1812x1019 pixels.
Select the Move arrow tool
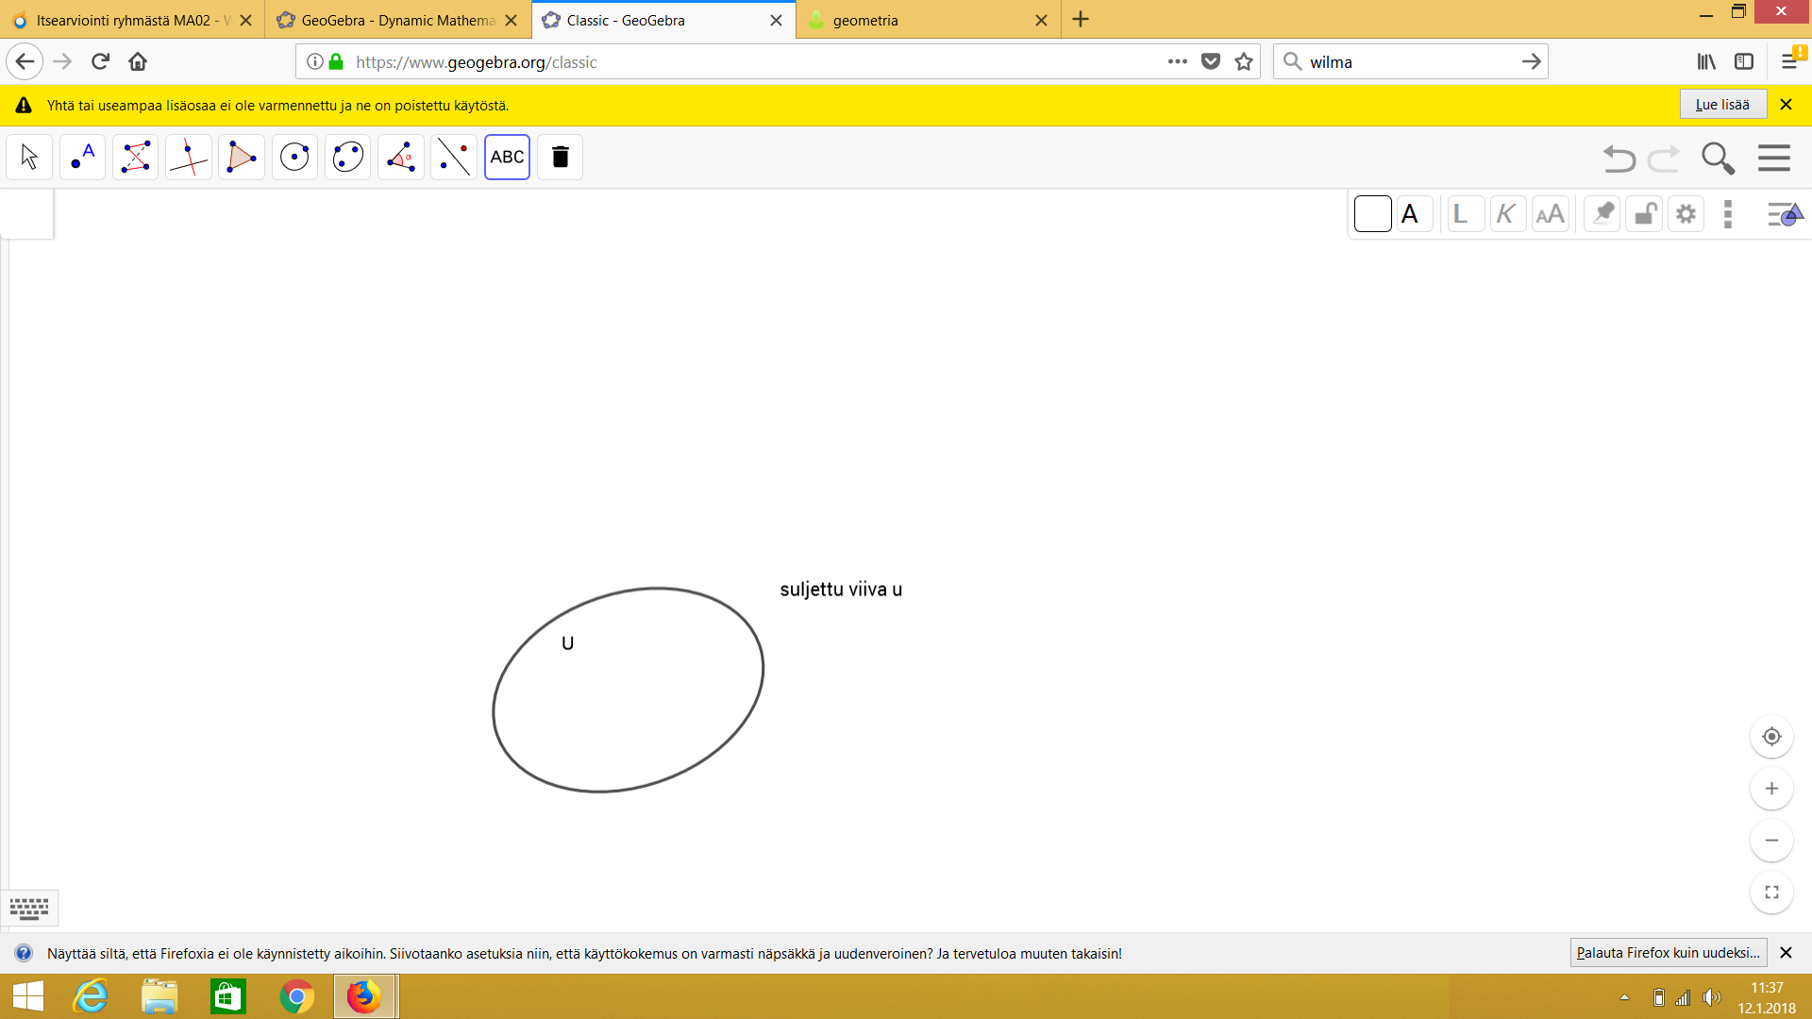pos(29,157)
